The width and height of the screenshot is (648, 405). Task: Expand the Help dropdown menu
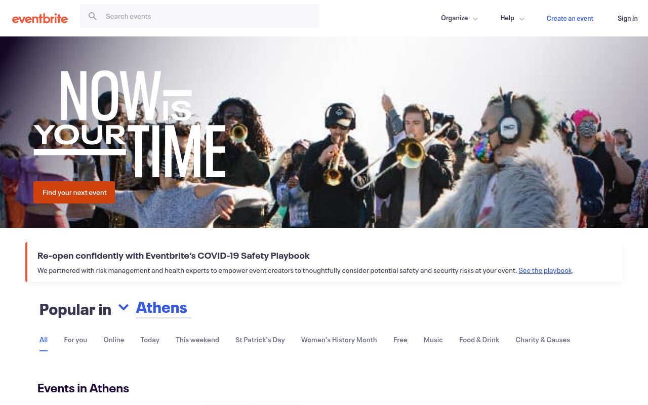[512, 18]
